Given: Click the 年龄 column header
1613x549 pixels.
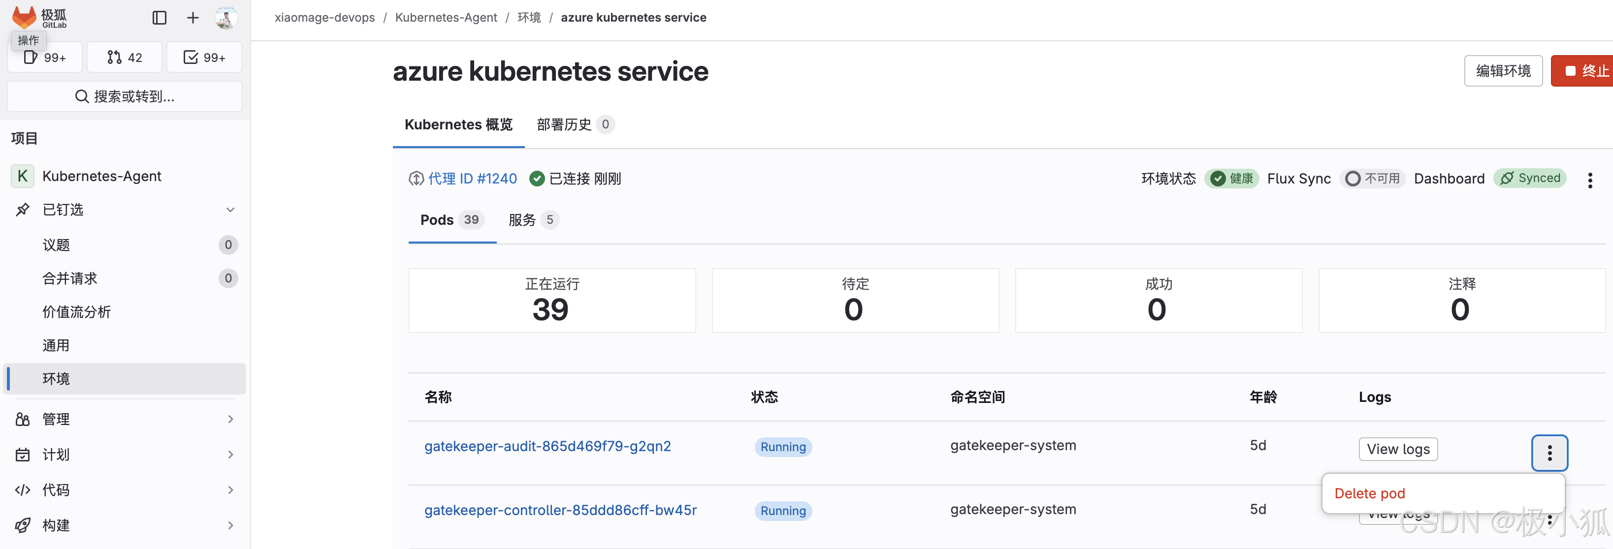Looking at the screenshot, I should pos(1263,397).
